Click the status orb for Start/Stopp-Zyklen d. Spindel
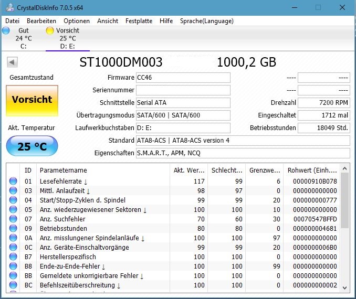 pyautogui.click(x=13, y=200)
